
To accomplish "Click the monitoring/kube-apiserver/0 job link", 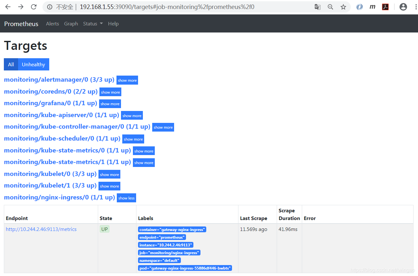I will (61, 115).
